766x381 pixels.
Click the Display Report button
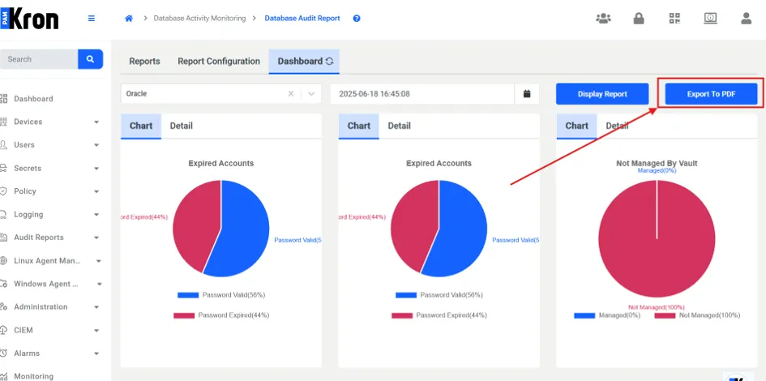[602, 94]
